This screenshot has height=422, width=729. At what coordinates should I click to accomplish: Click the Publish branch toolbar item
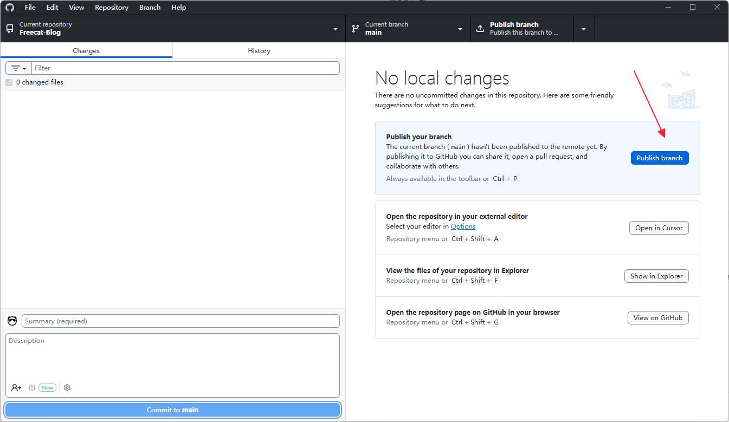tap(522, 29)
